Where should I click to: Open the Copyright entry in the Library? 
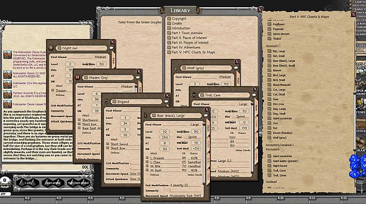click(x=177, y=18)
